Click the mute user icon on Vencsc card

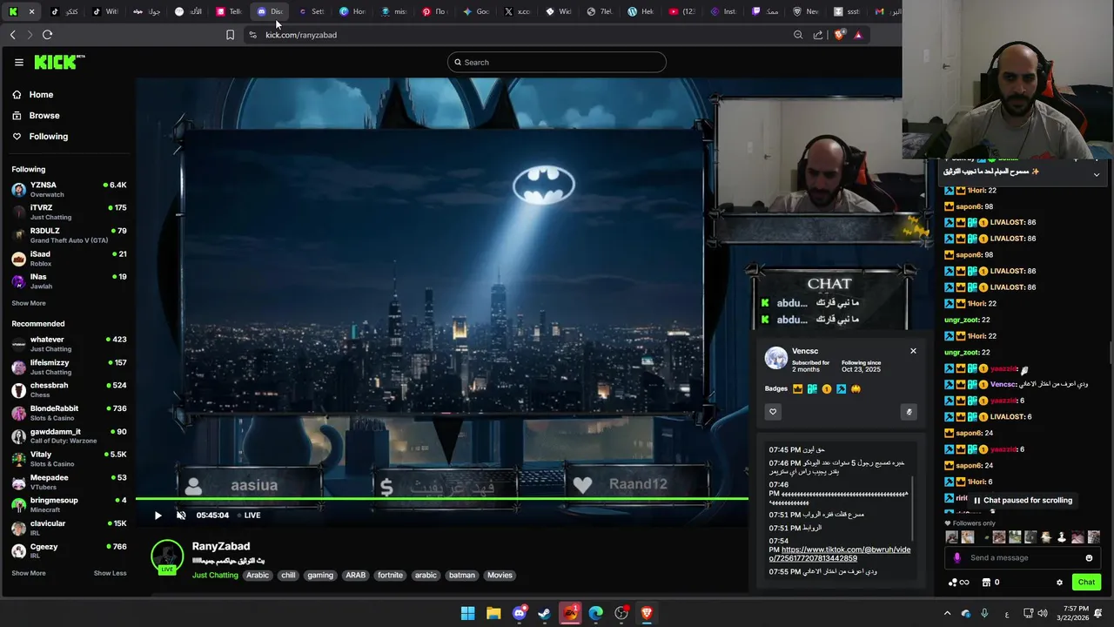tap(909, 412)
